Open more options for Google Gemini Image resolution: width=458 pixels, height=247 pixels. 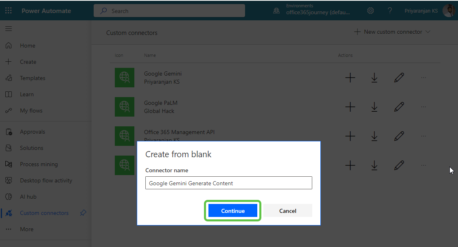(x=423, y=78)
